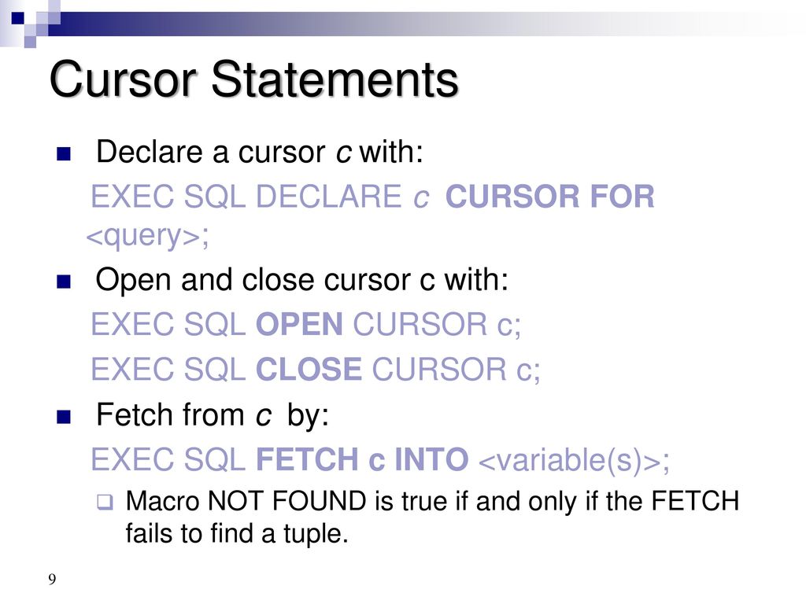Viewport: 806px width, 604px height.
Task: Click the square bullet before "Declare a cursor"
Action: (64, 153)
